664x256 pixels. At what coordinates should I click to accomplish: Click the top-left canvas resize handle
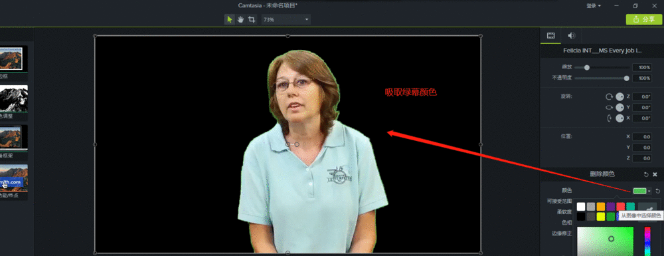(x=95, y=36)
